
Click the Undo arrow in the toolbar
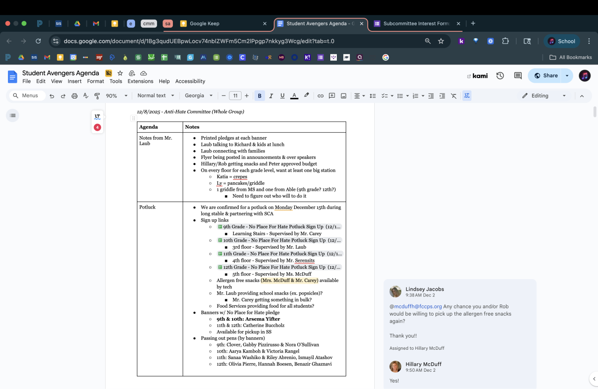(x=52, y=96)
